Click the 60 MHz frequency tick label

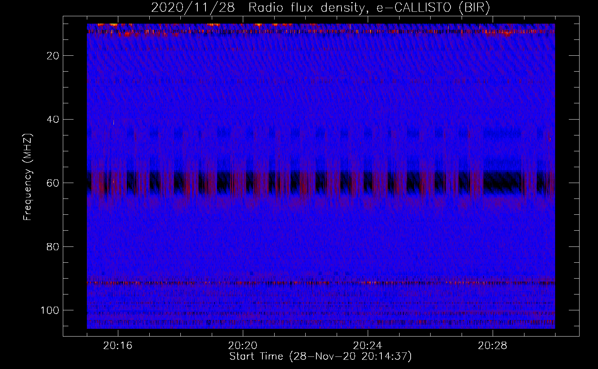tap(53, 183)
